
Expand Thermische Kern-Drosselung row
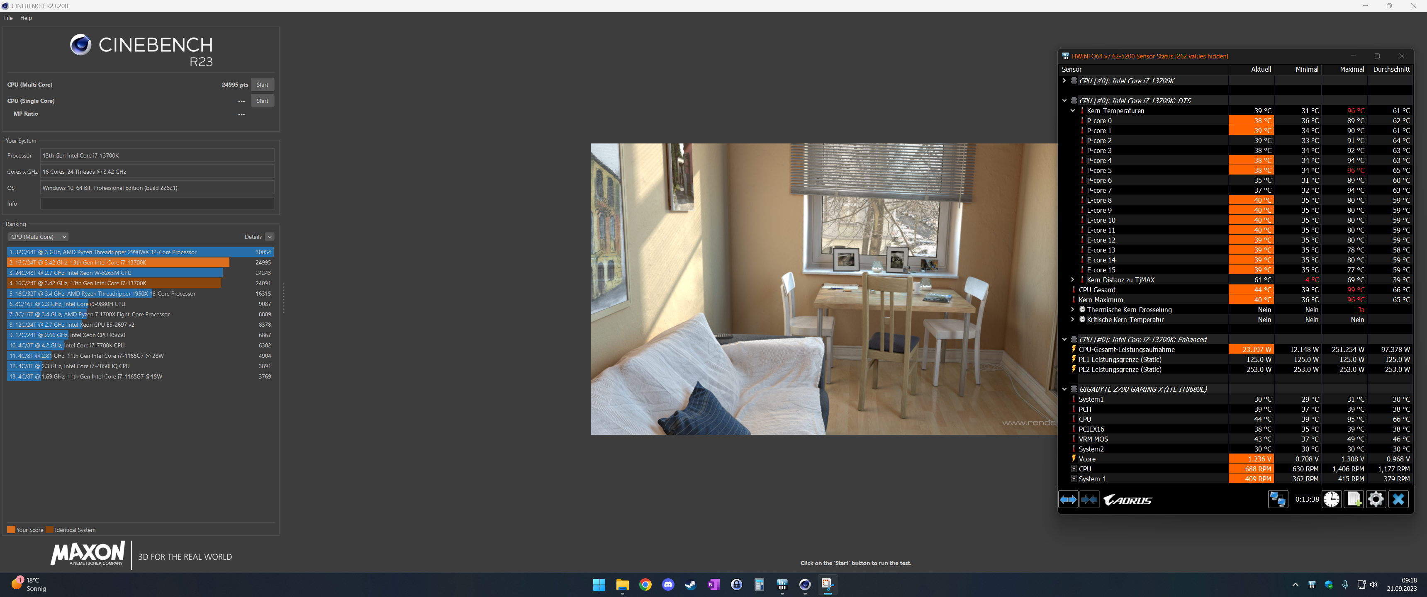point(1072,310)
